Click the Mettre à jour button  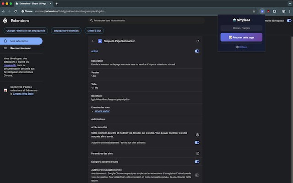point(94,31)
